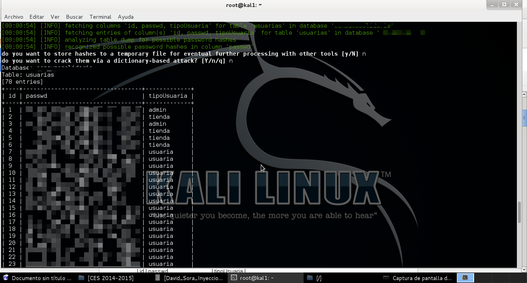The image size is (527, 283).
Task: Open the Ayuda menu
Action: point(125,17)
